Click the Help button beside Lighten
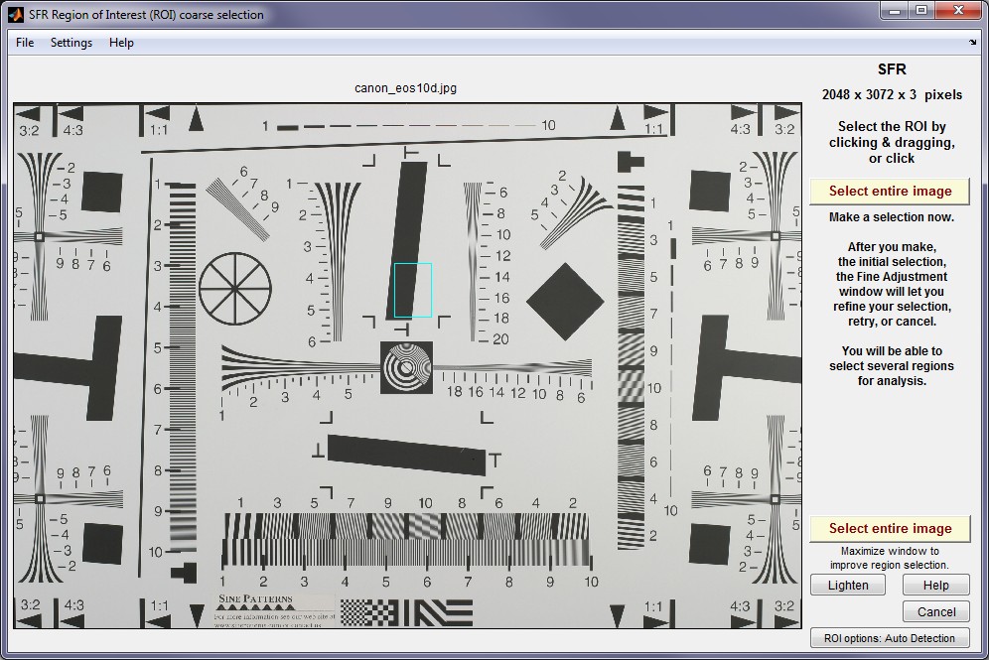Image resolution: width=989 pixels, height=660 pixels. (935, 585)
